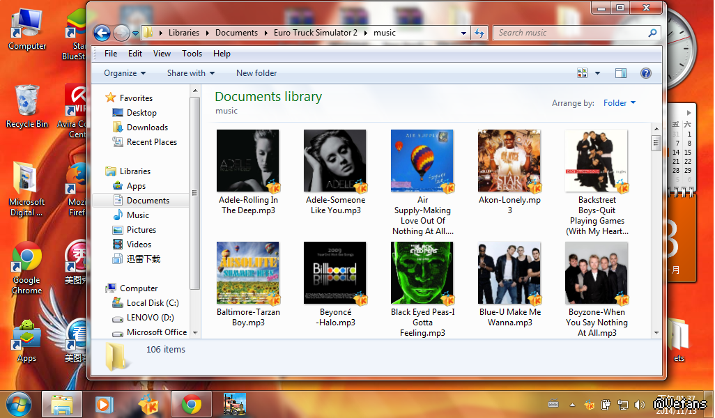Click the Euro Truck Simulator taskbar icon
The width and height of the screenshot is (715, 418).
[233, 403]
